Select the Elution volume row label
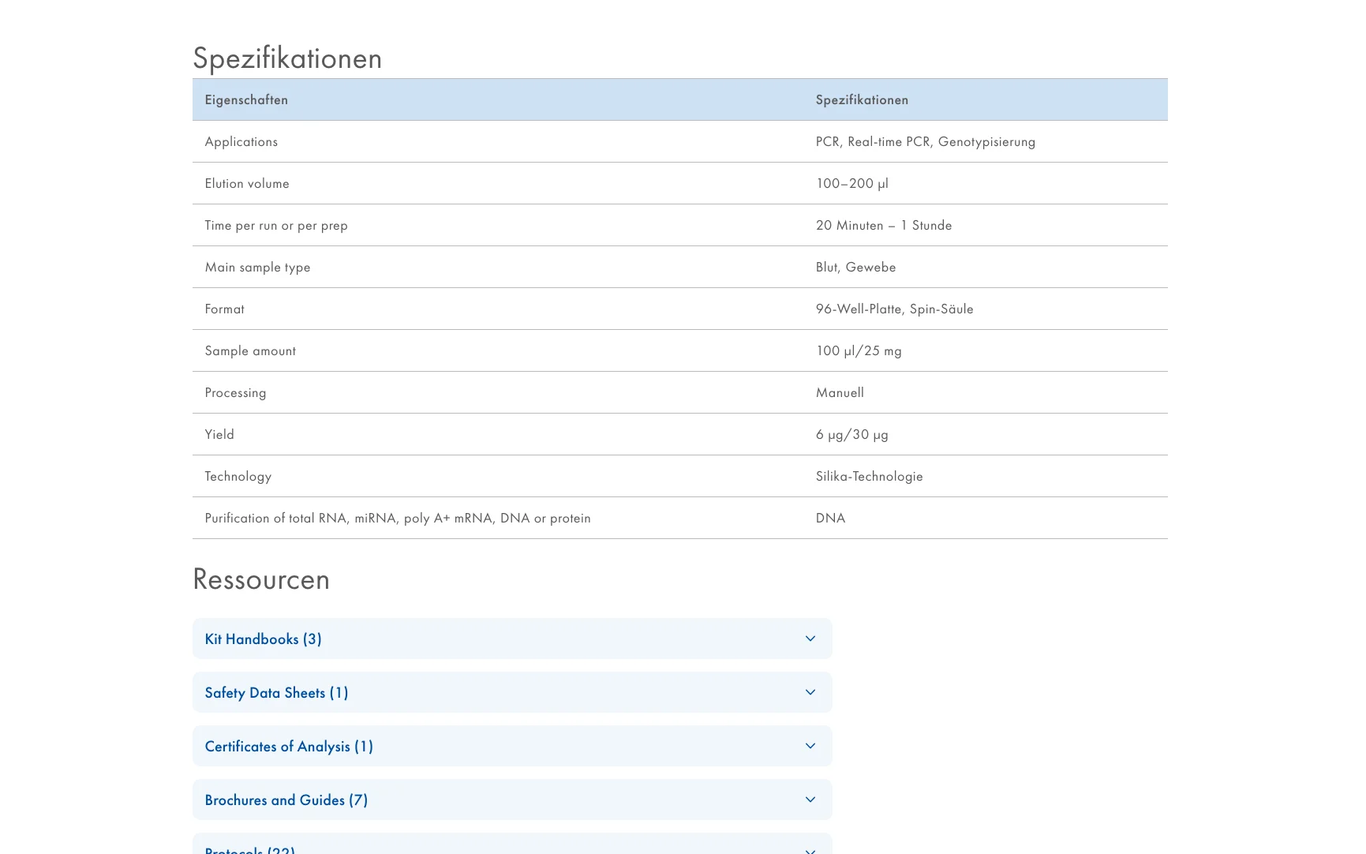This screenshot has height=854, width=1366. (247, 183)
